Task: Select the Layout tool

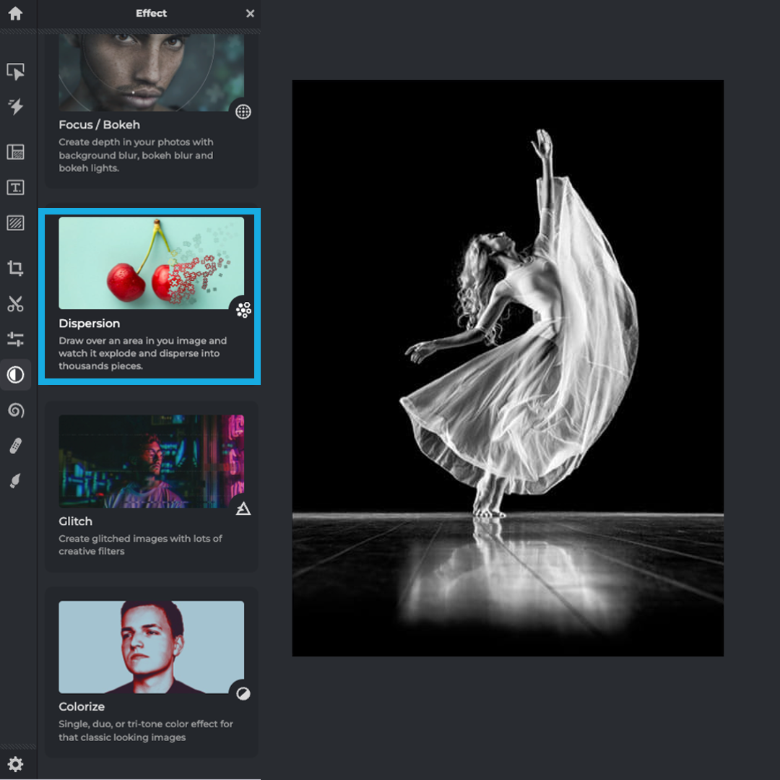Action: pos(16,152)
